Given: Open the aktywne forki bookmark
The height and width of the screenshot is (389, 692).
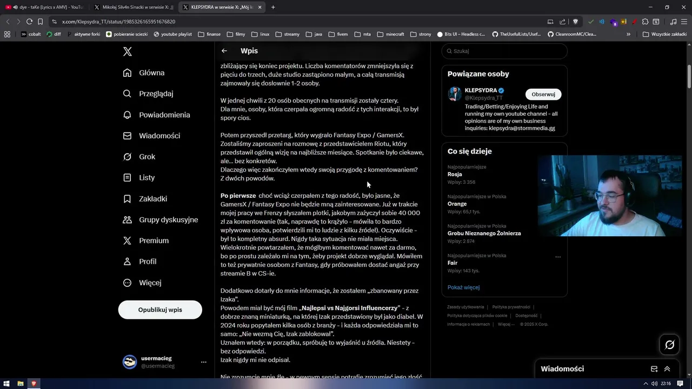Looking at the screenshot, I should tap(84, 34).
